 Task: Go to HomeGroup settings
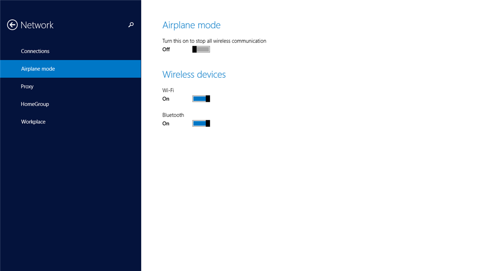click(71, 104)
